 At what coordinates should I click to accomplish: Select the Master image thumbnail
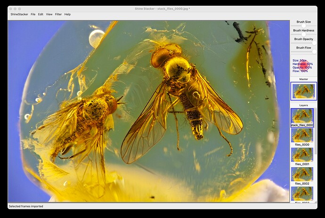303,91
